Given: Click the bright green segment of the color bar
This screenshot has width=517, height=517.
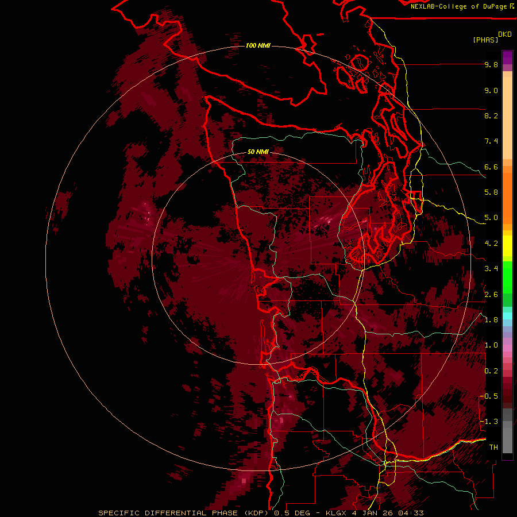Looking at the screenshot, I should pyautogui.click(x=507, y=277).
